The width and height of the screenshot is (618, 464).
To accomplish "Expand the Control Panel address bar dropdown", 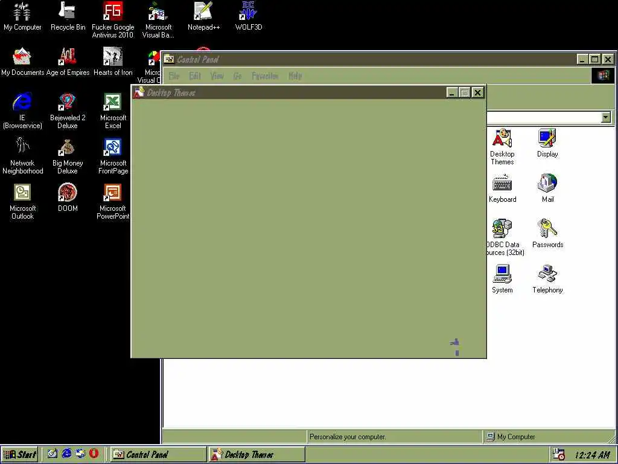I will 606,117.
